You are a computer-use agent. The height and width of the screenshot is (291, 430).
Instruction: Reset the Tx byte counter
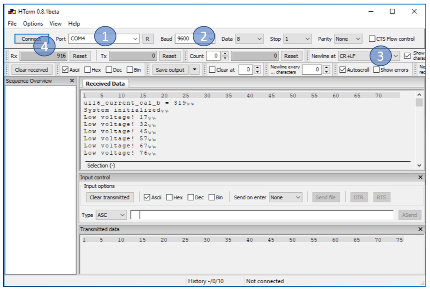[169, 56]
